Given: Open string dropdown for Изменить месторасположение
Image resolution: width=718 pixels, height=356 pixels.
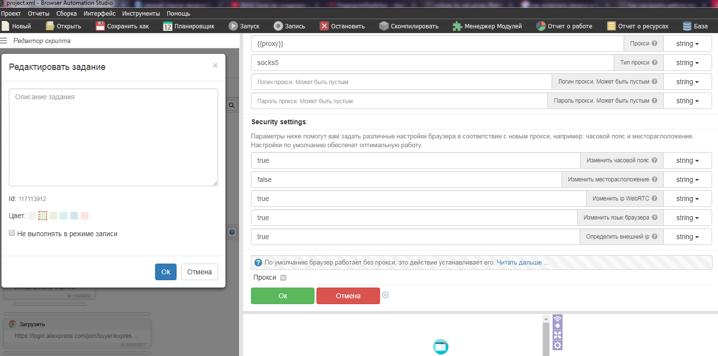Looking at the screenshot, I should (687, 179).
